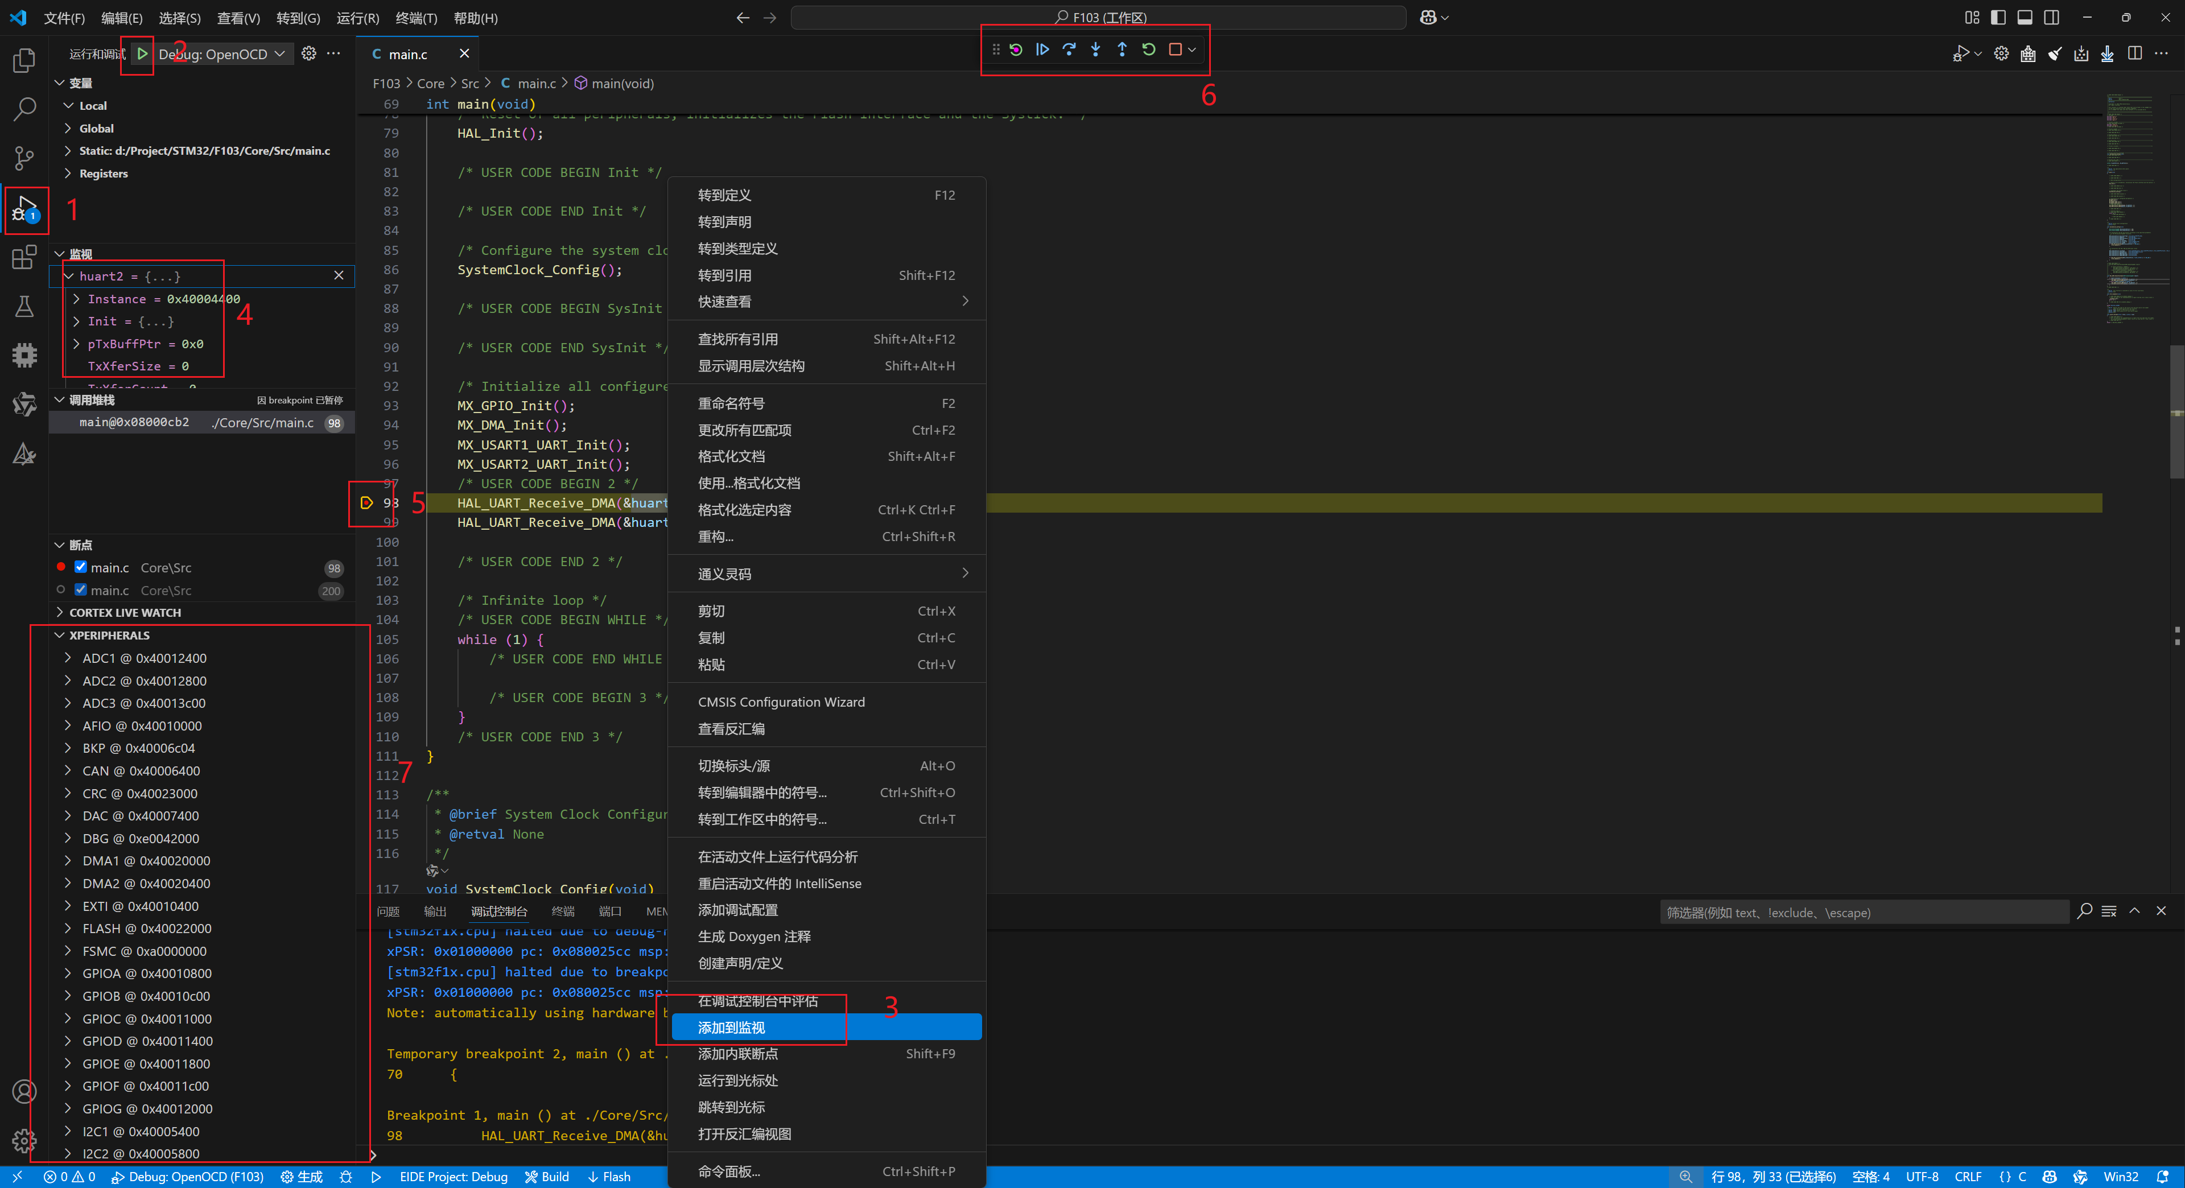This screenshot has width=2185, height=1188.
Task: Open launch.json via debug gear icon
Action: [309, 53]
